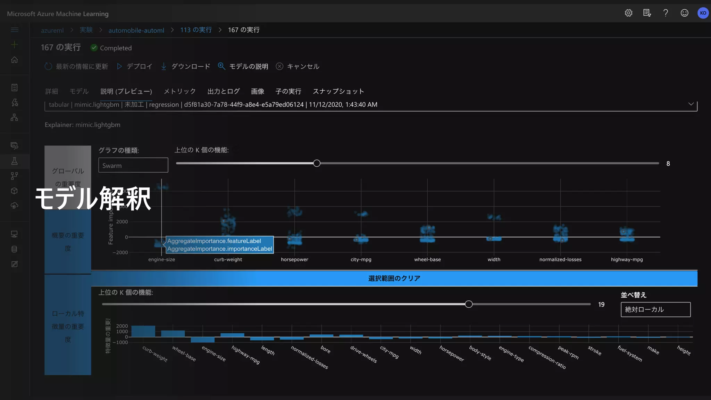Image resolution: width=711 pixels, height=400 pixels.
Task: Click the KO user avatar
Action: [x=703, y=13]
